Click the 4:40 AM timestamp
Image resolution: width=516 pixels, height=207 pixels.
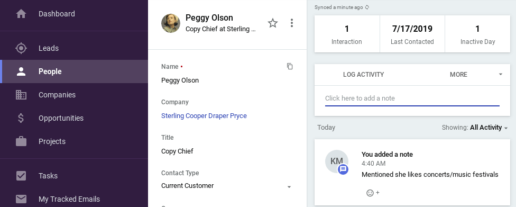pyautogui.click(x=373, y=164)
